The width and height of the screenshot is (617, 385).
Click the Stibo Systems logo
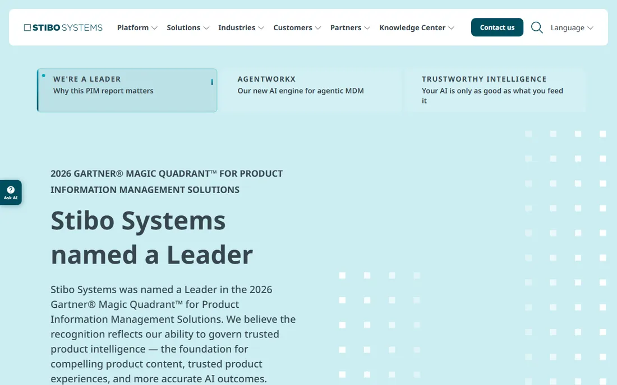click(63, 27)
